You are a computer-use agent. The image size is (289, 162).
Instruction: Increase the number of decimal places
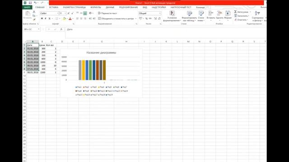click(x=155, y=18)
